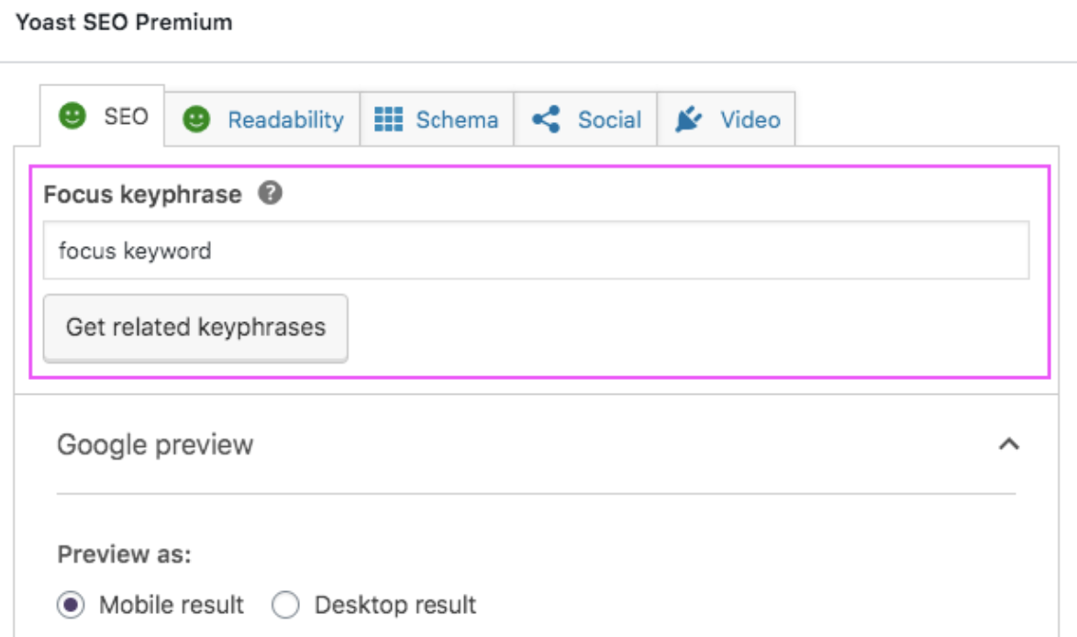The width and height of the screenshot is (1077, 637).
Task: Open the Social tab text
Action: (x=609, y=120)
